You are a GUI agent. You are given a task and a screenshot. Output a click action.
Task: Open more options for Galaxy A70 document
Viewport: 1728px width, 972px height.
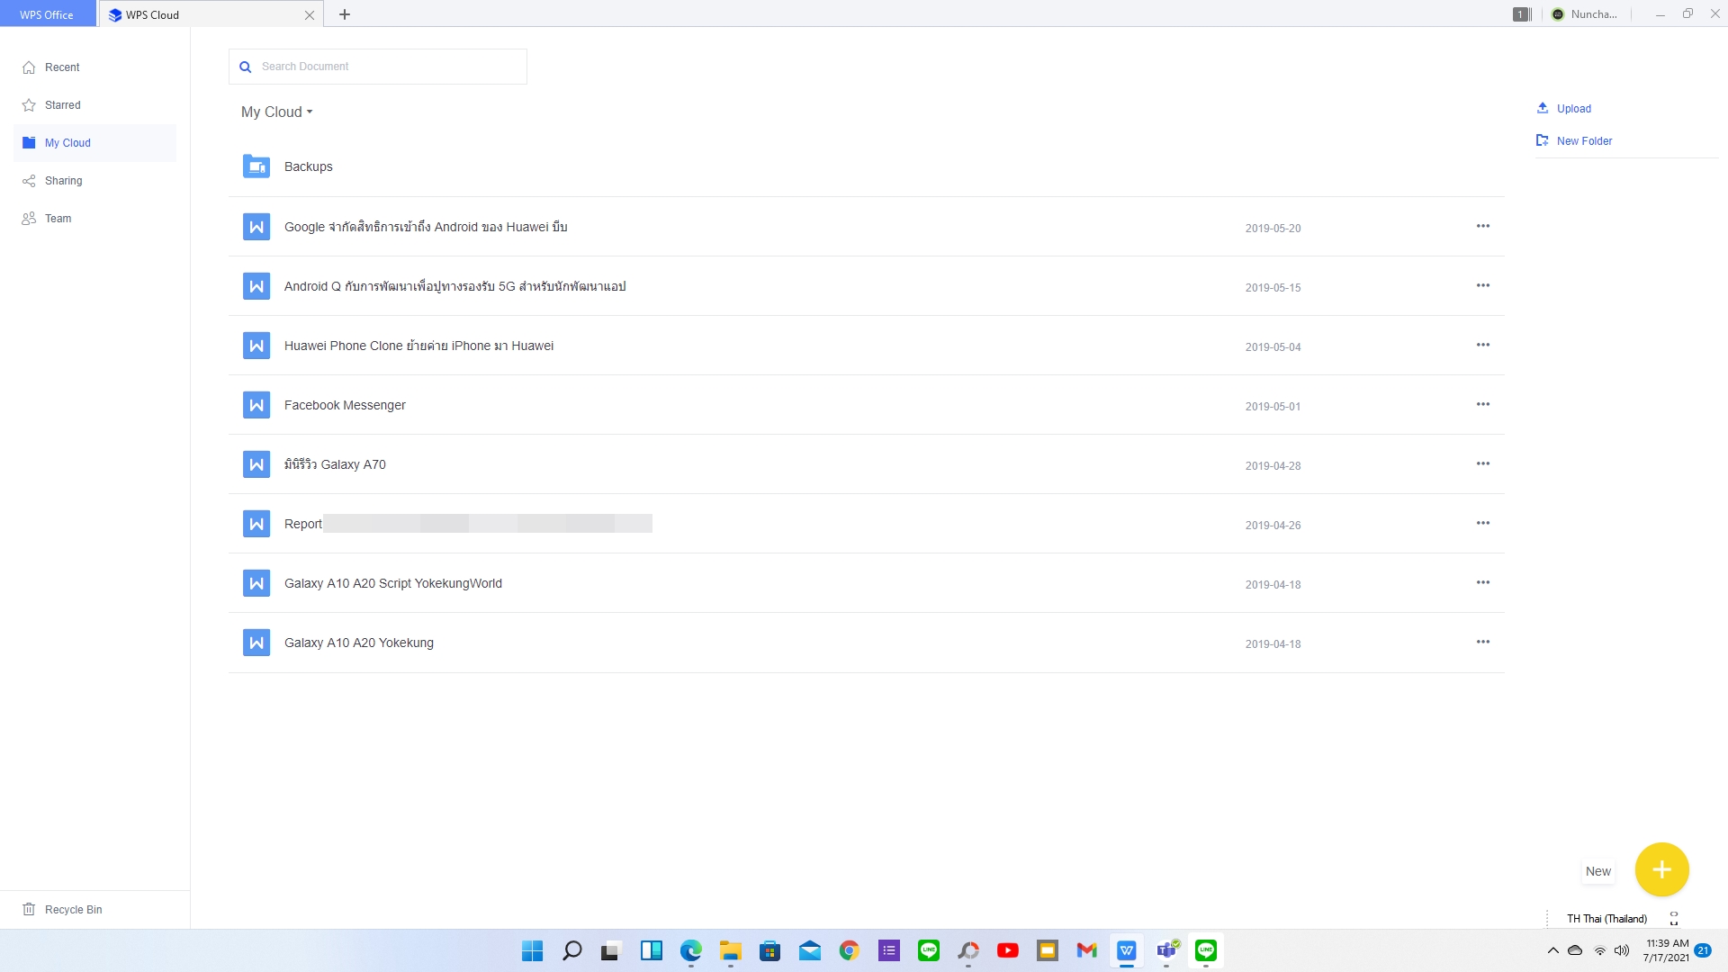(1483, 463)
